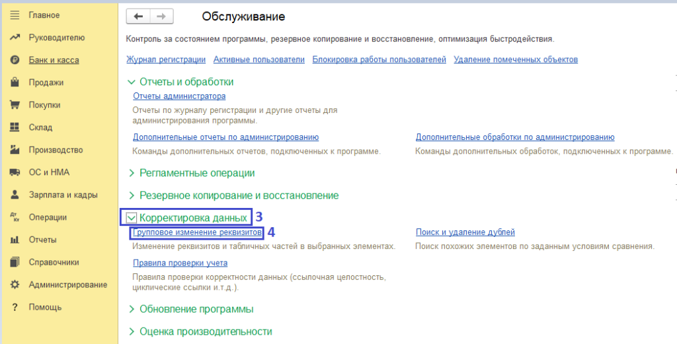
Task: Click the factory icon for Производство
Action: point(15,150)
